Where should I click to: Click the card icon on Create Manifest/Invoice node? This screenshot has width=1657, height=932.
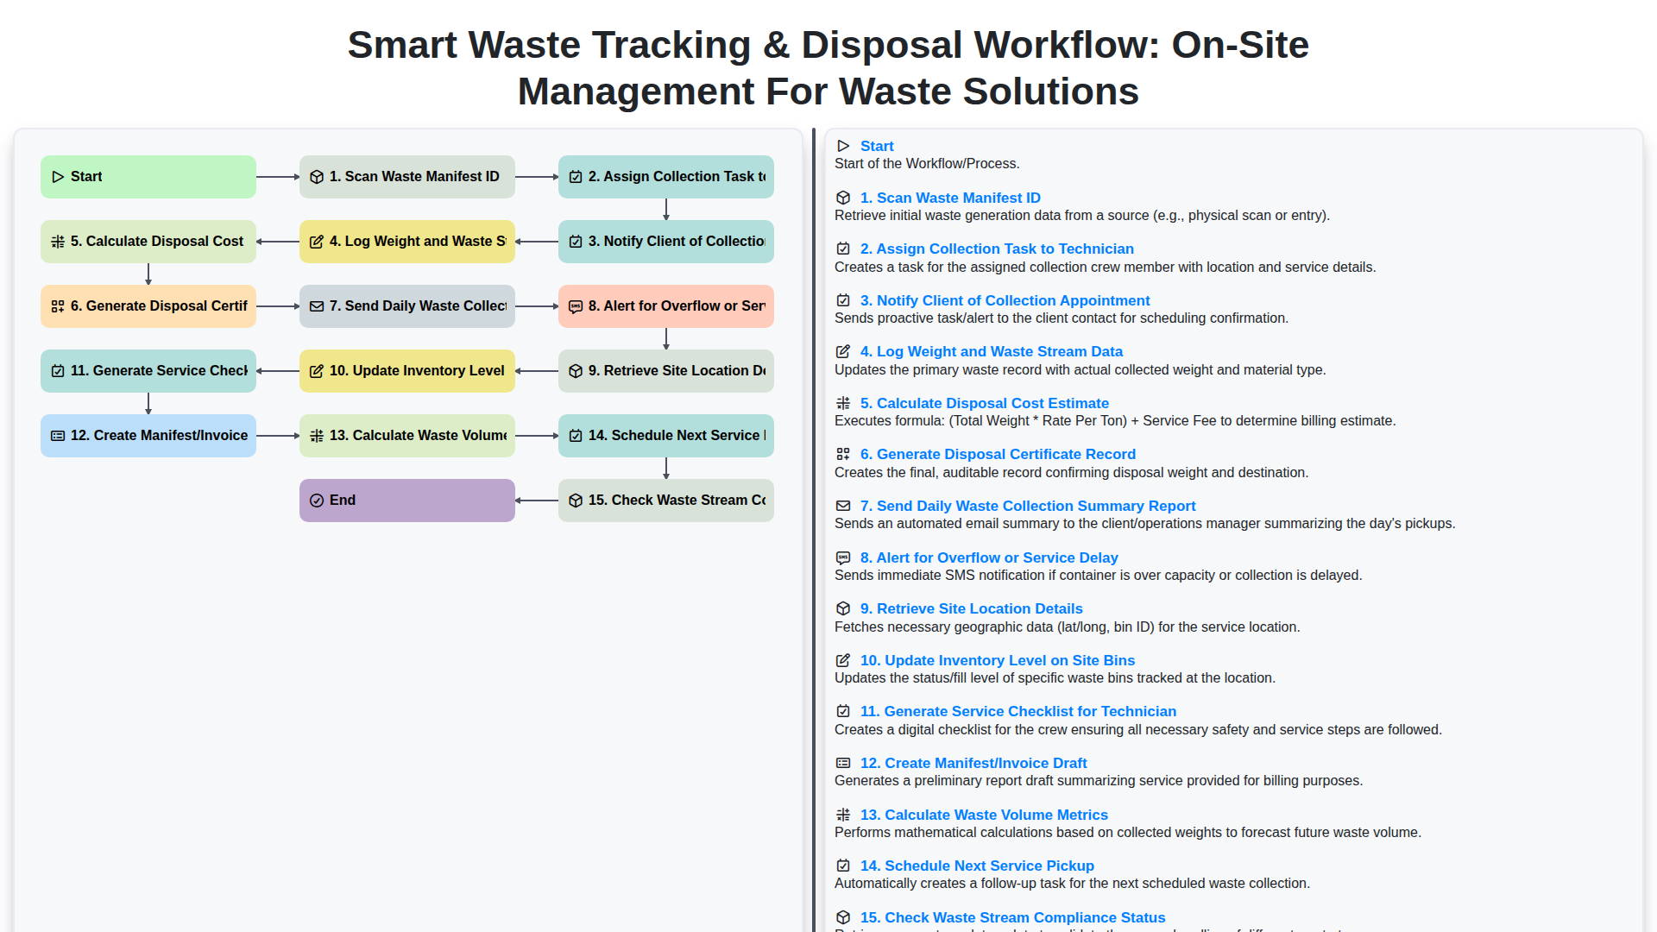pos(57,436)
